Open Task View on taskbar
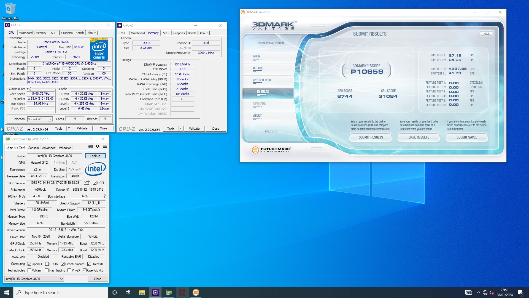529x298 pixels. coord(128,292)
